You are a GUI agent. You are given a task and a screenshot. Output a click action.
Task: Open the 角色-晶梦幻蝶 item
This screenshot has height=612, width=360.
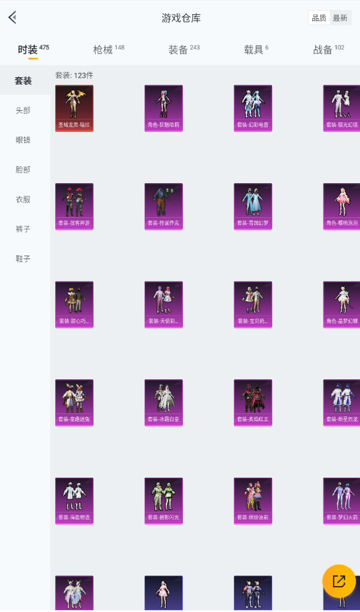coord(342,305)
